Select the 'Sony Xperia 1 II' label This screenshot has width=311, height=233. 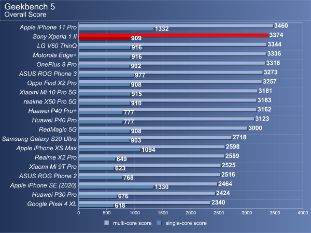click(x=55, y=36)
